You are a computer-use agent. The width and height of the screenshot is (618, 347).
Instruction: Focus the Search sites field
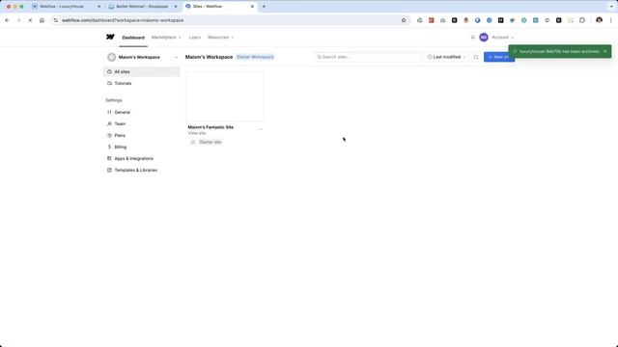367,57
